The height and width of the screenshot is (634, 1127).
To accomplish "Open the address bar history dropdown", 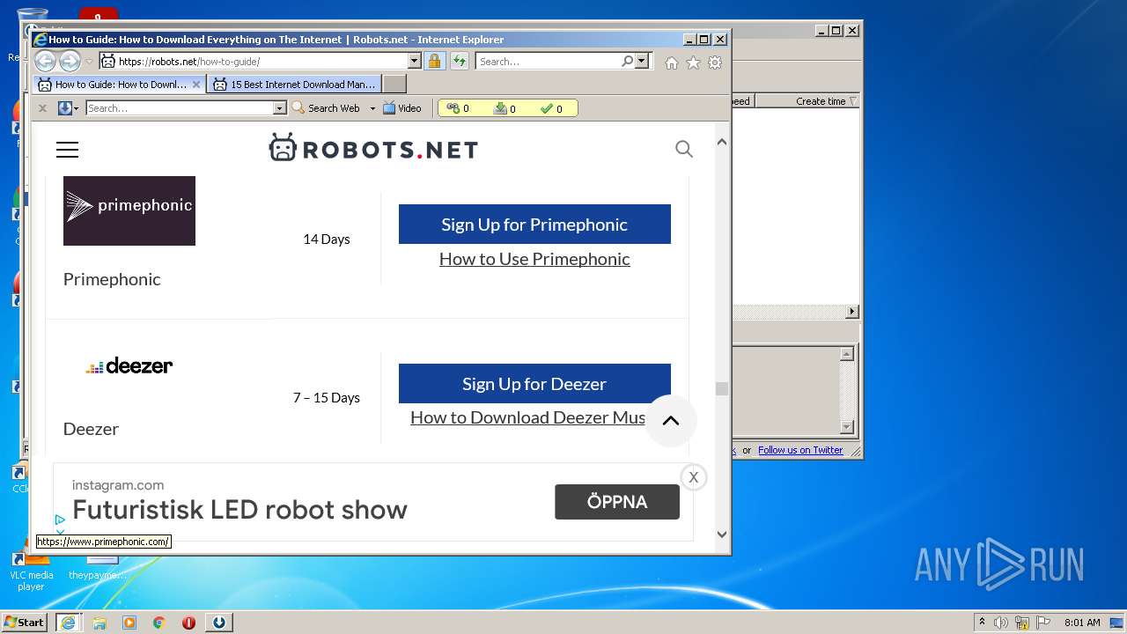I will (x=414, y=61).
